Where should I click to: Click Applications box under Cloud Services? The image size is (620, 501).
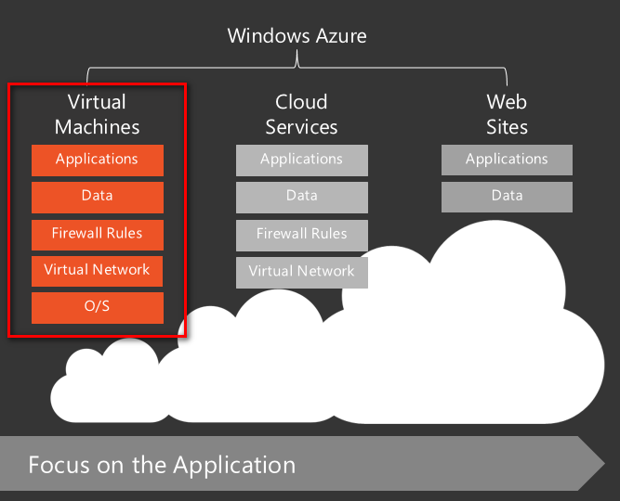[x=302, y=160]
